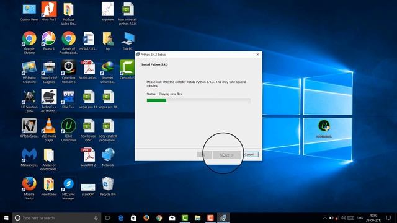Select the scan0001 2 PDF file
397x223 pixels.
click(x=88, y=157)
